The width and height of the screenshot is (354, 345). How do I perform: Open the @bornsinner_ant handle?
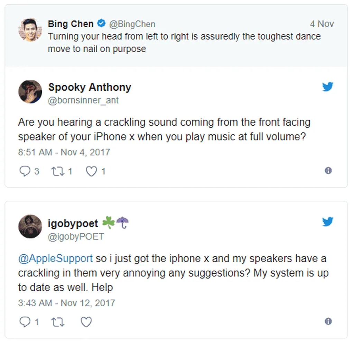(x=83, y=100)
